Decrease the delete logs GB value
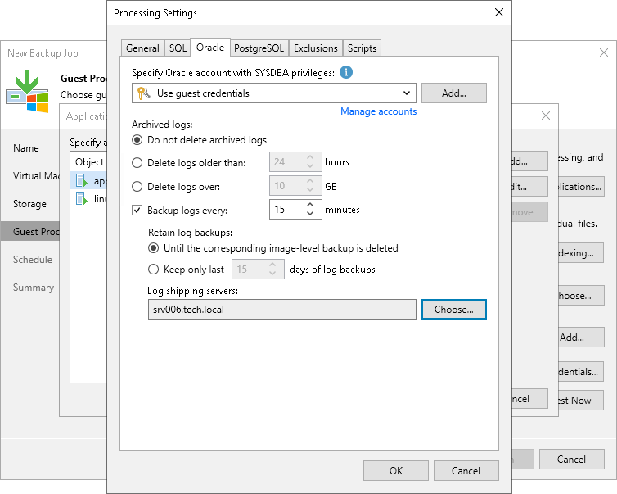Viewport: 617px width, 494px height. [310, 190]
